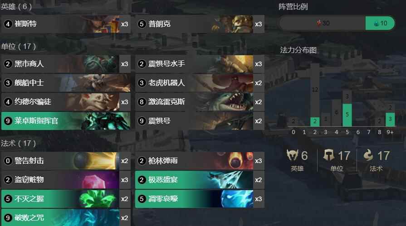Click the spells swirl icon

coord(368,155)
